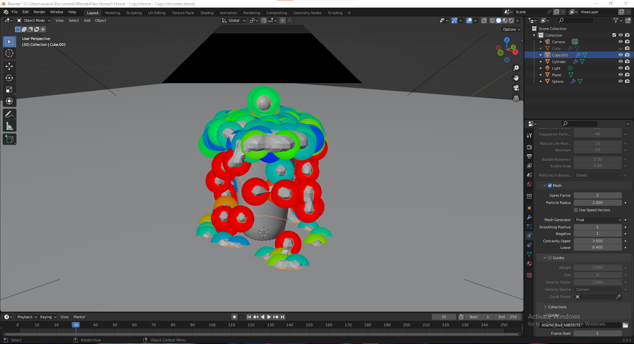634x344 pixels.
Task: Expand the Plane item in outliner
Action: 541,75
